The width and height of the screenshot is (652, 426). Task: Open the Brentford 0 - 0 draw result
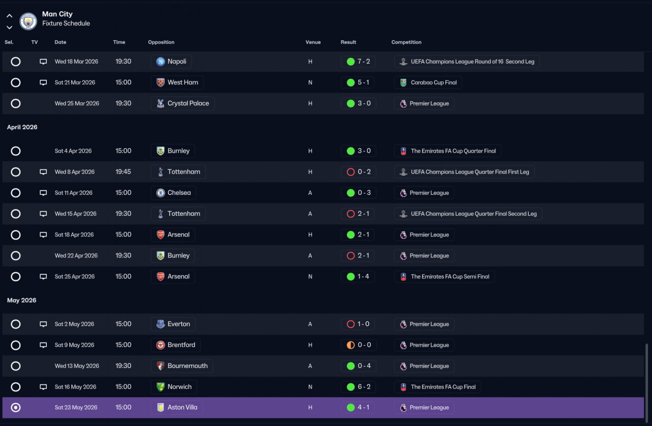click(359, 345)
